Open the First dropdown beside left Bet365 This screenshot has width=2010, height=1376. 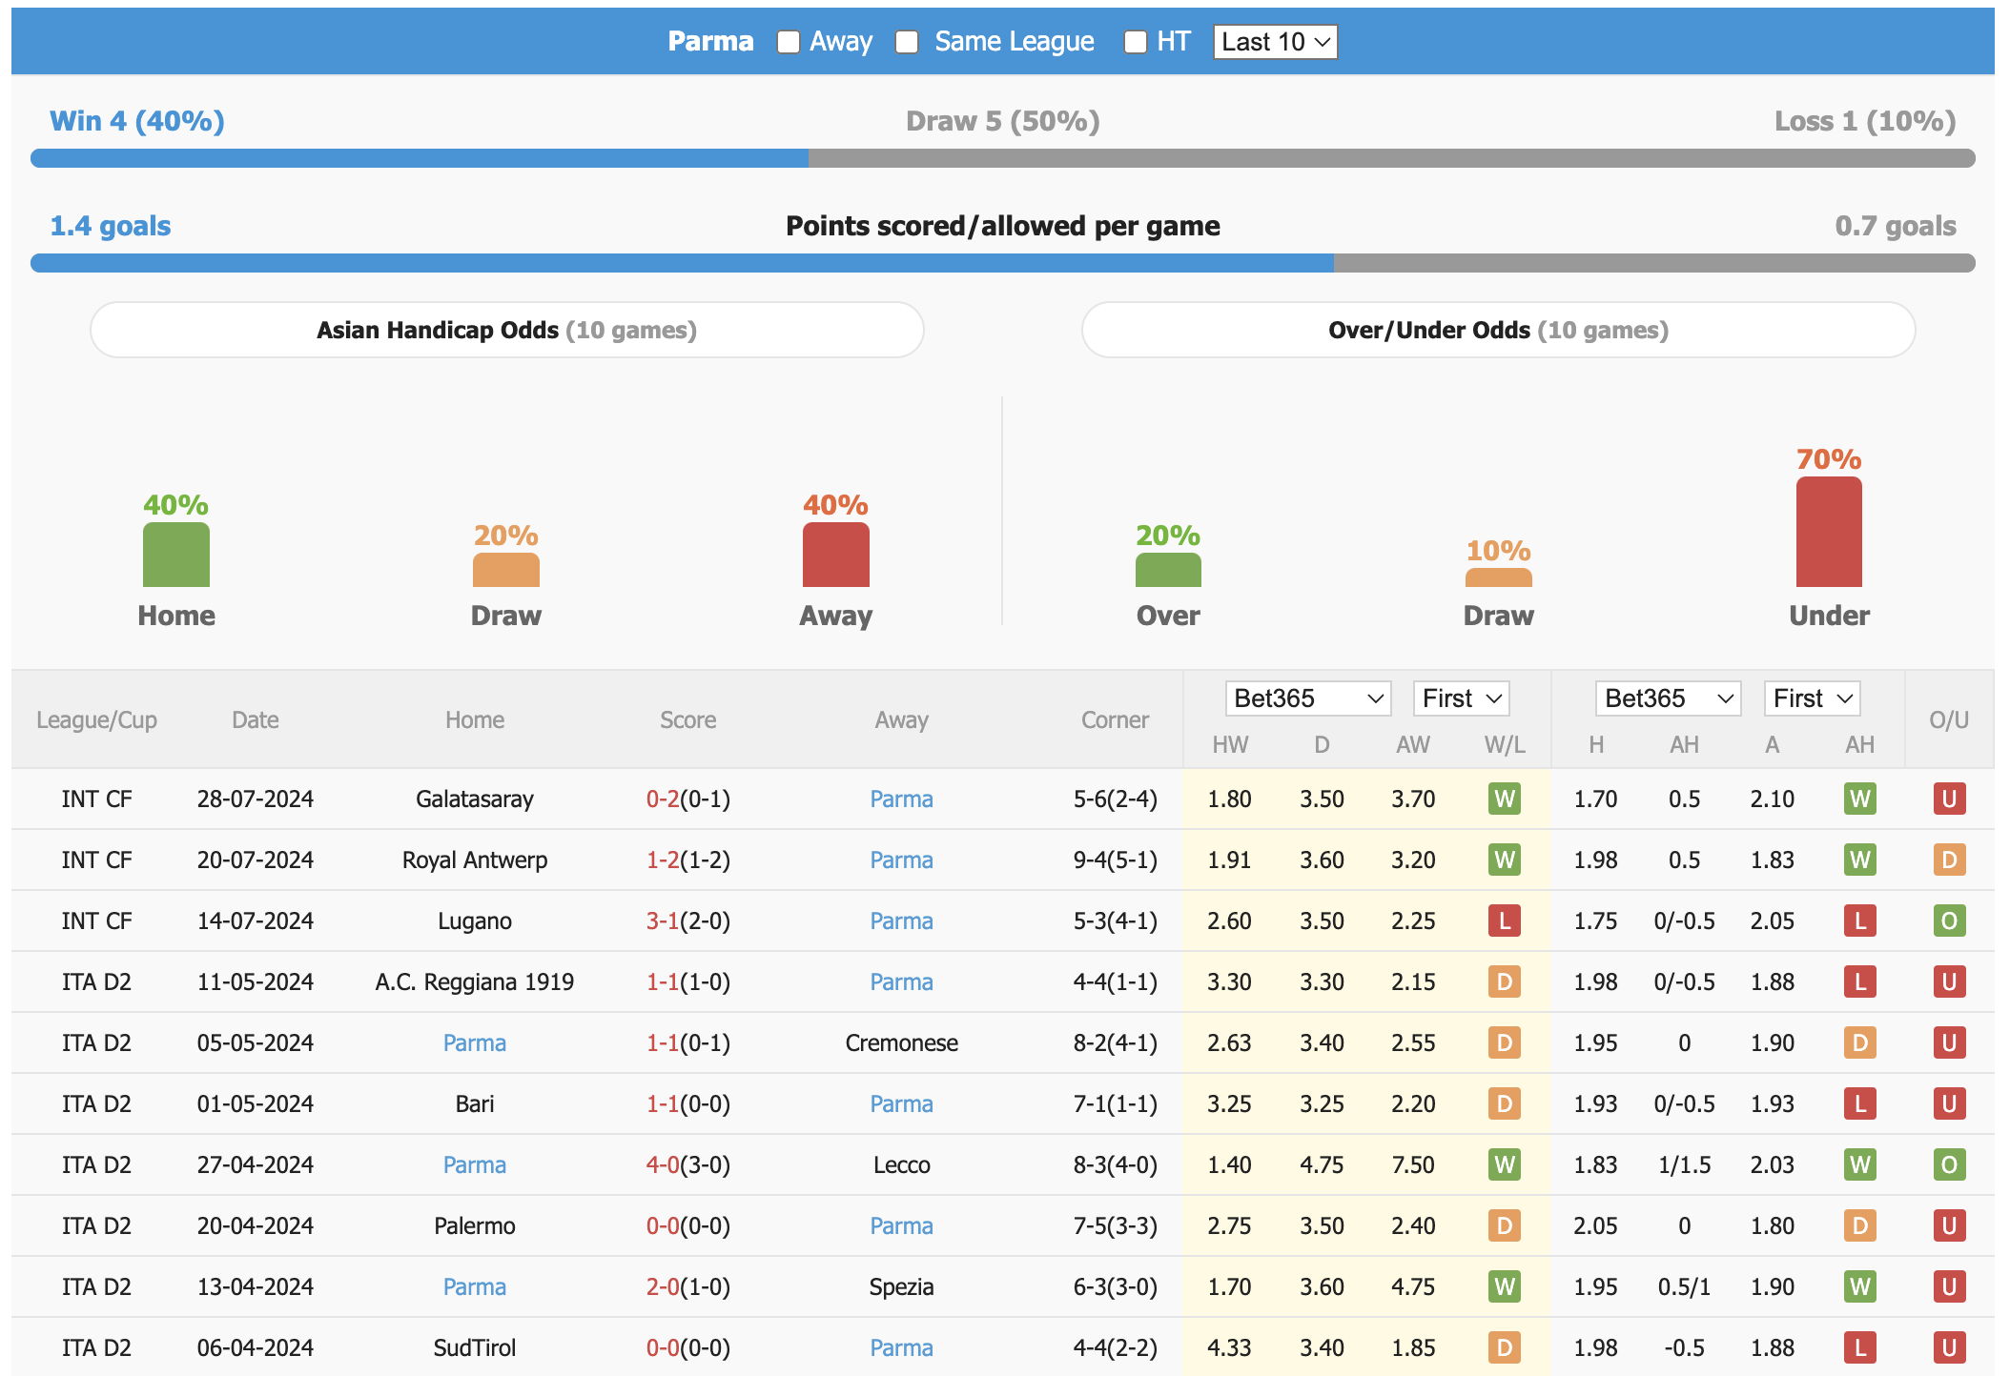click(x=1462, y=698)
